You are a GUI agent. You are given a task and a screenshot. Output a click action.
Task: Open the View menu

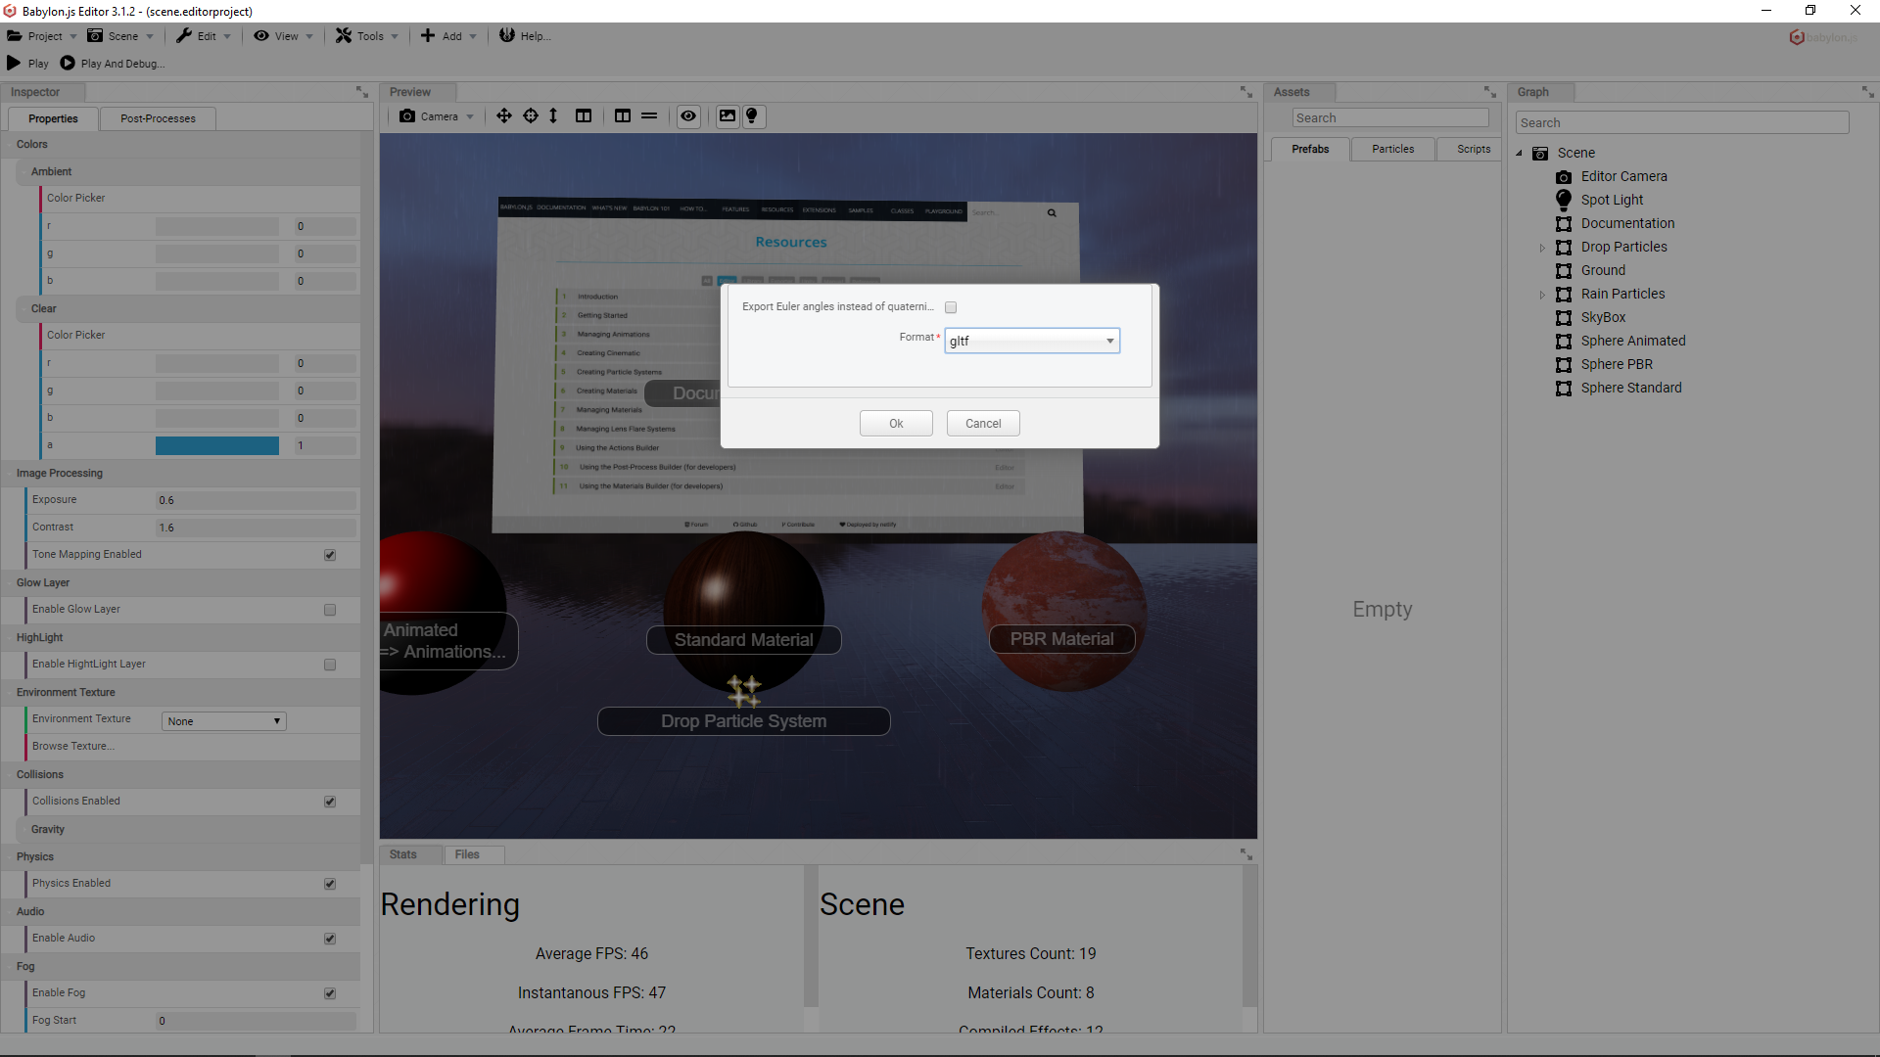[x=284, y=36]
